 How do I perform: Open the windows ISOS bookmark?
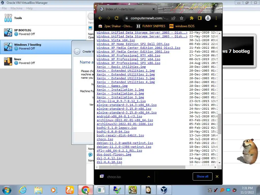182,26
